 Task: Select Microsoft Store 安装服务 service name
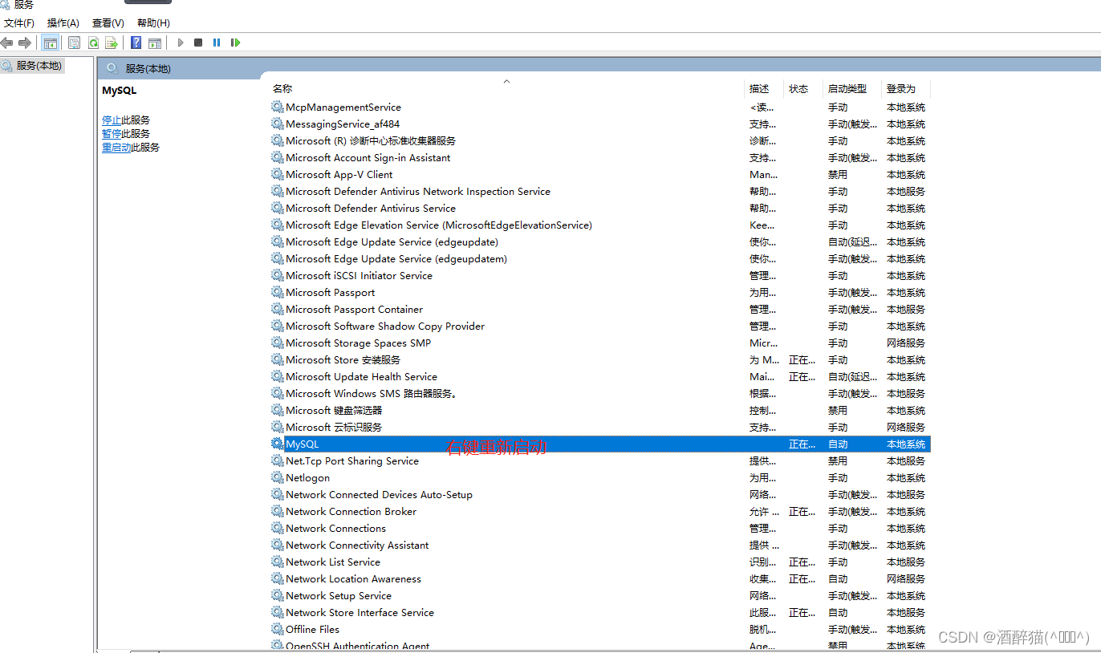(x=343, y=359)
